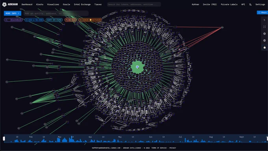Toggle the SORT BY TIME option
Viewport: 268px width, 151px height.
coord(54,20)
